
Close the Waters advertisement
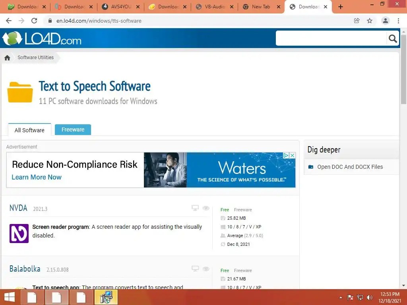pos(292,155)
